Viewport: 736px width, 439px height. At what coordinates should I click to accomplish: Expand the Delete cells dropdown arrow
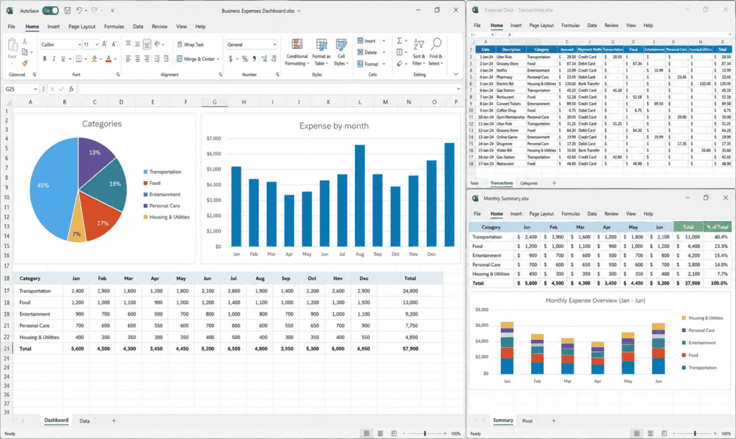click(384, 52)
